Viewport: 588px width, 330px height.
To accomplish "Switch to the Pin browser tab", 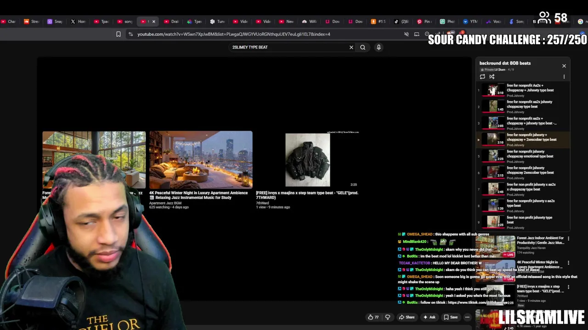I will 424,22.
